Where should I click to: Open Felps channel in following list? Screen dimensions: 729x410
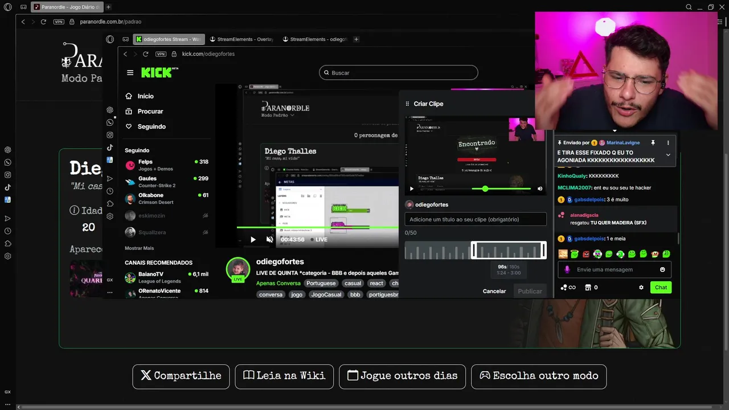click(166, 165)
